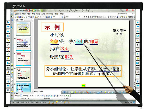Click the blue left-arrow icon on left whiteboard strip

tap(8, 27)
